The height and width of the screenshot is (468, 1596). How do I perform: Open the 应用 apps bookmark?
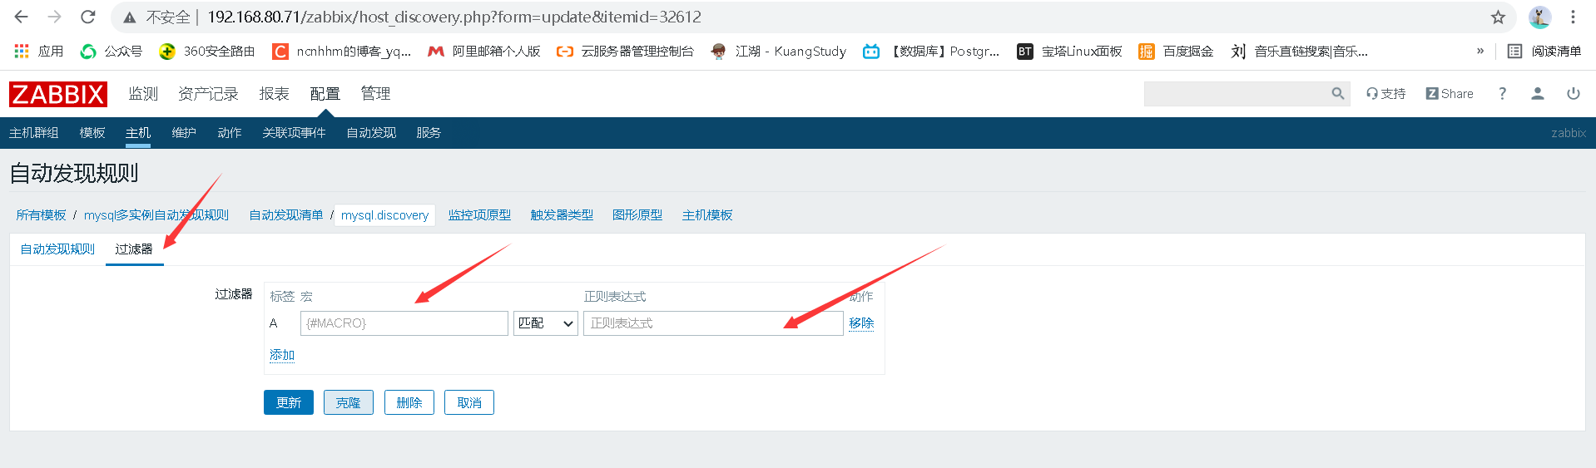point(39,52)
